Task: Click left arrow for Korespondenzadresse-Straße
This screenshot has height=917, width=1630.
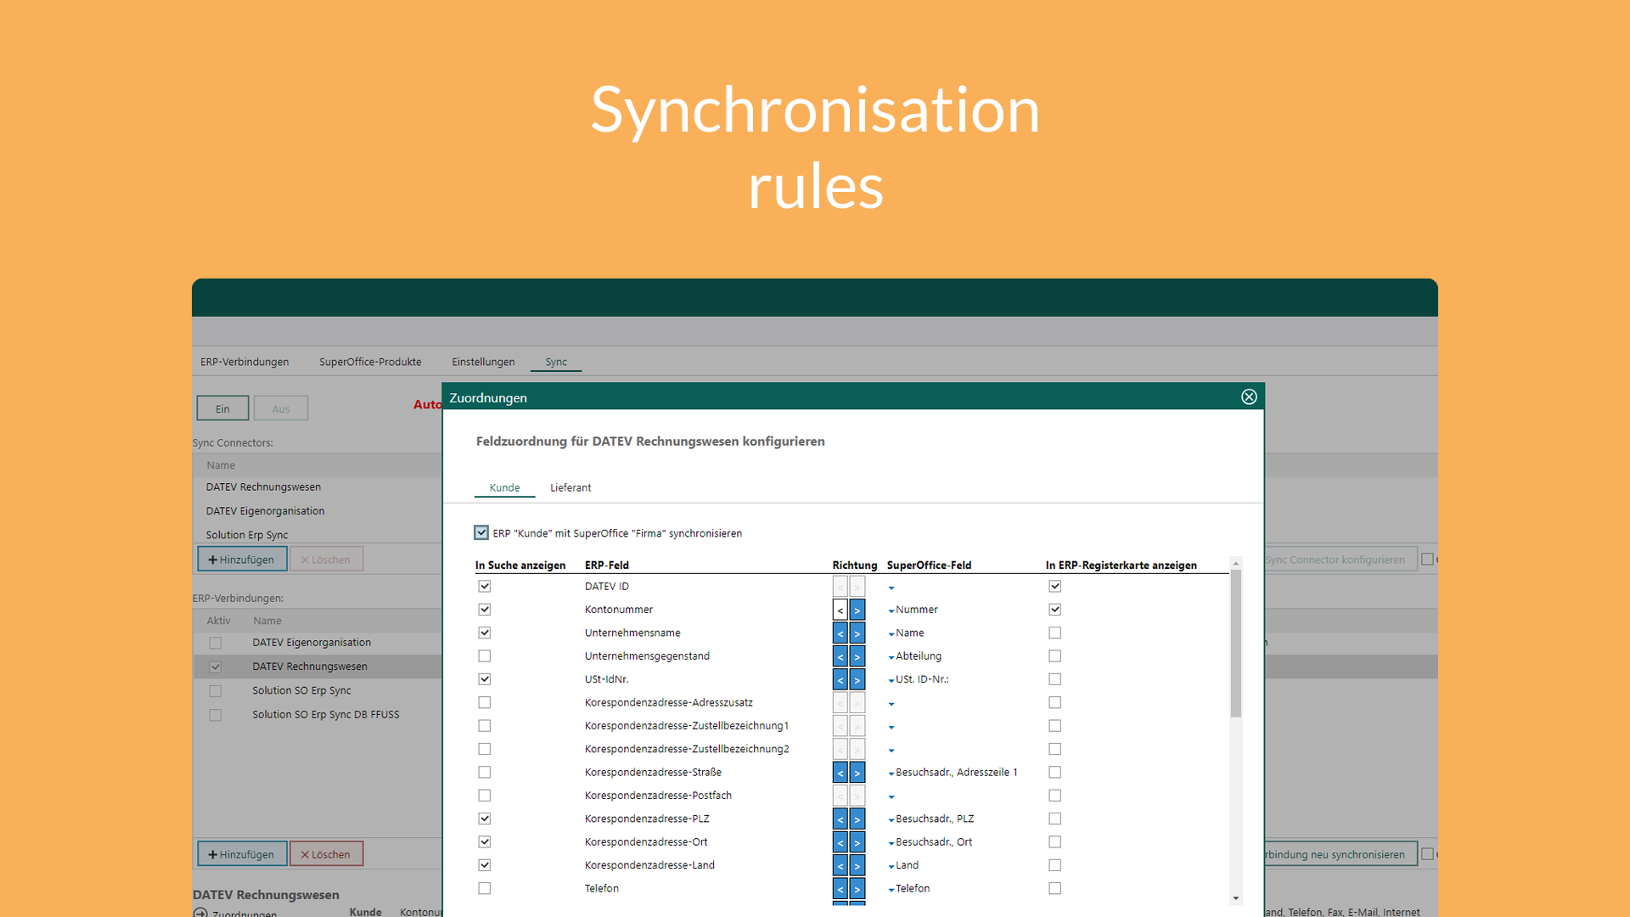Action: [x=840, y=773]
